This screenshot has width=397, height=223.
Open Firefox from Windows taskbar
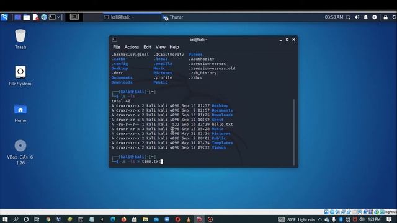pos(123,219)
